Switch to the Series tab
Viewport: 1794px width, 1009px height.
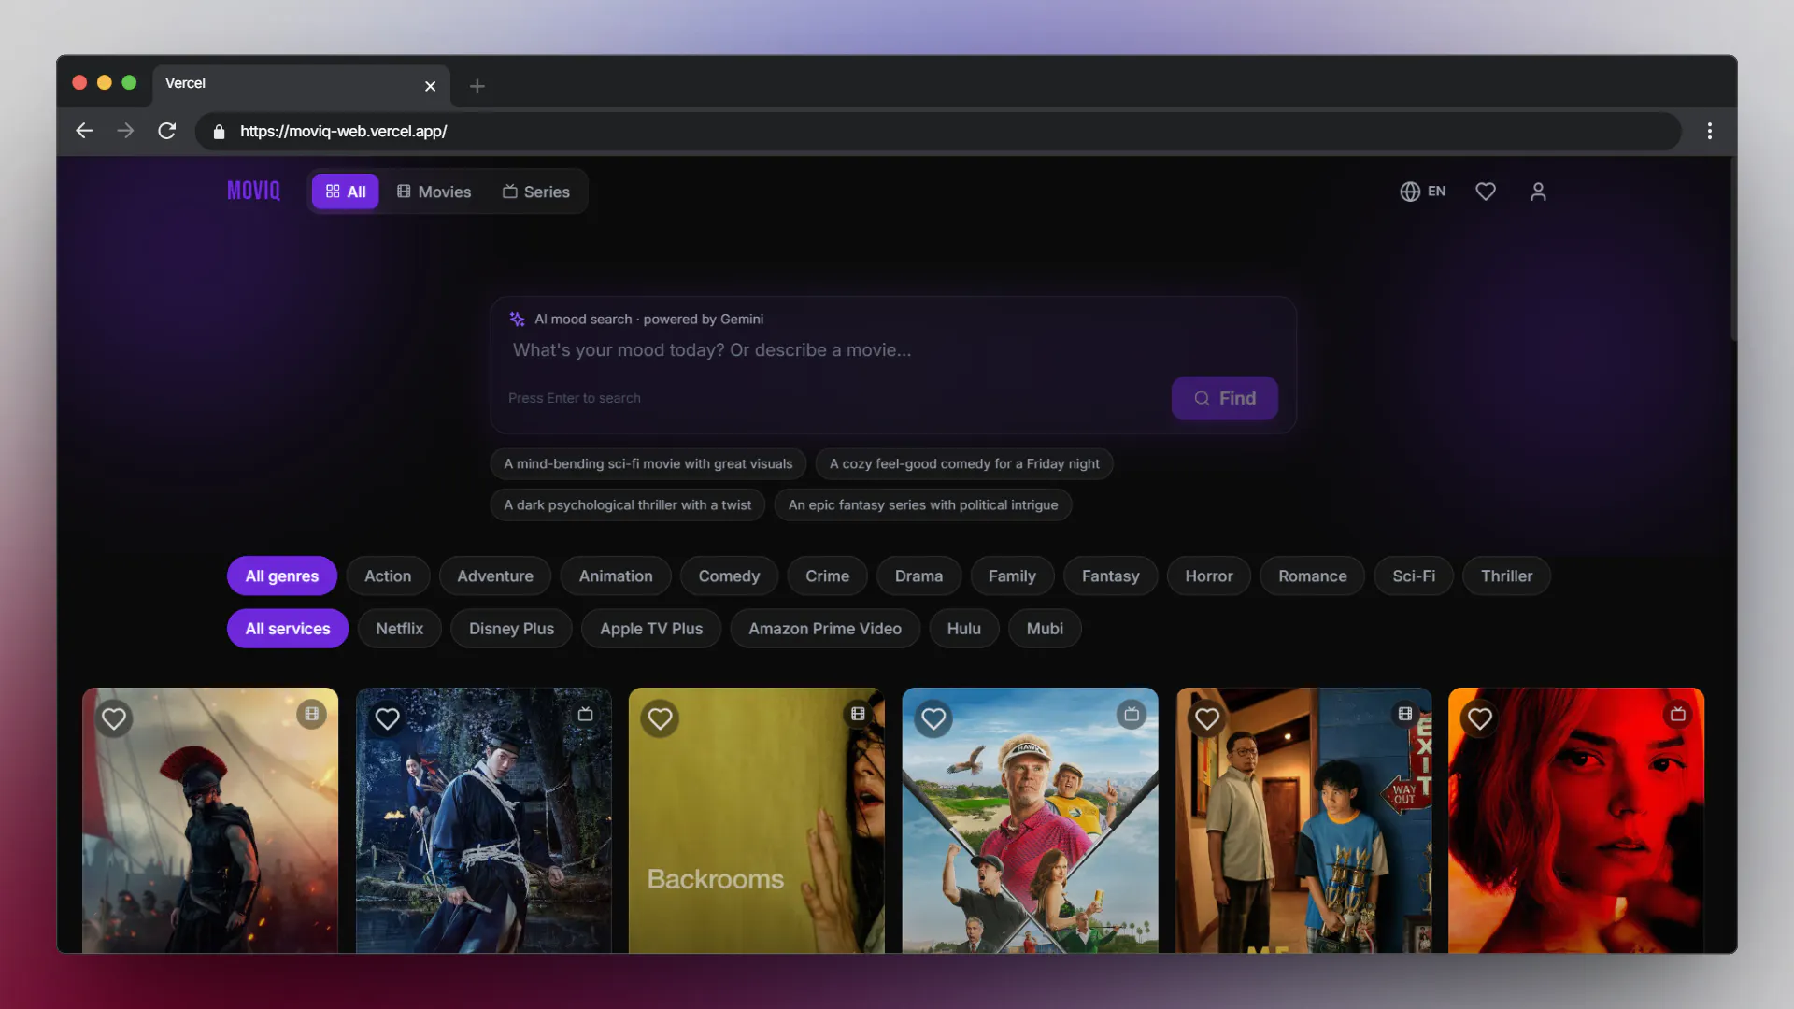[535, 192]
